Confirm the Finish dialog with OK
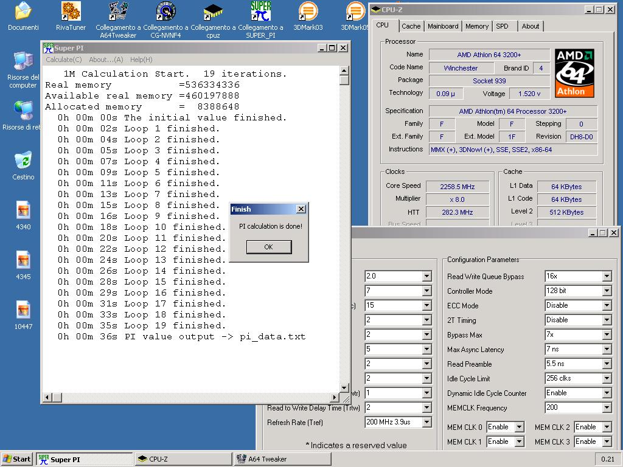 tap(268, 247)
